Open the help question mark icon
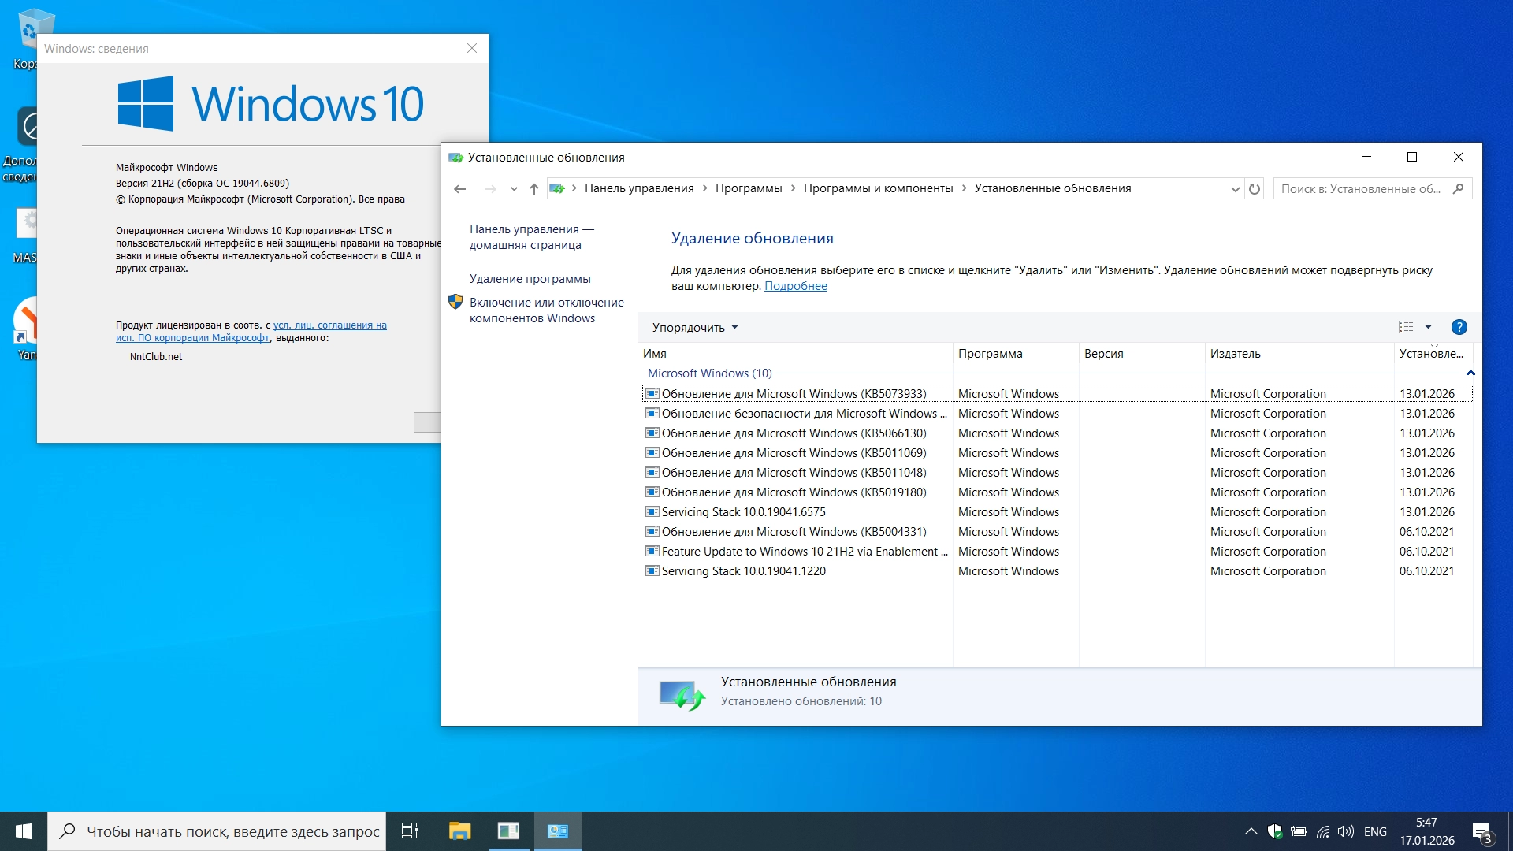 (1459, 327)
